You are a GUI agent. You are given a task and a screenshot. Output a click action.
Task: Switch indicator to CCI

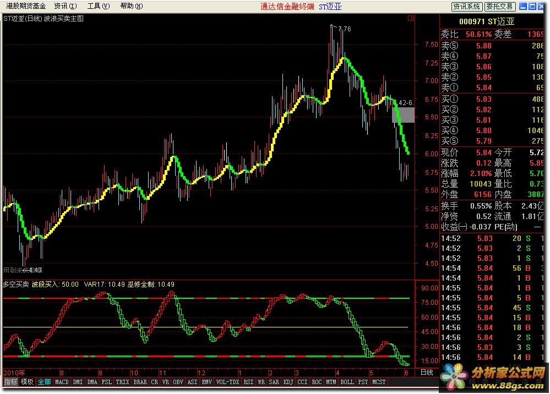click(x=302, y=382)
